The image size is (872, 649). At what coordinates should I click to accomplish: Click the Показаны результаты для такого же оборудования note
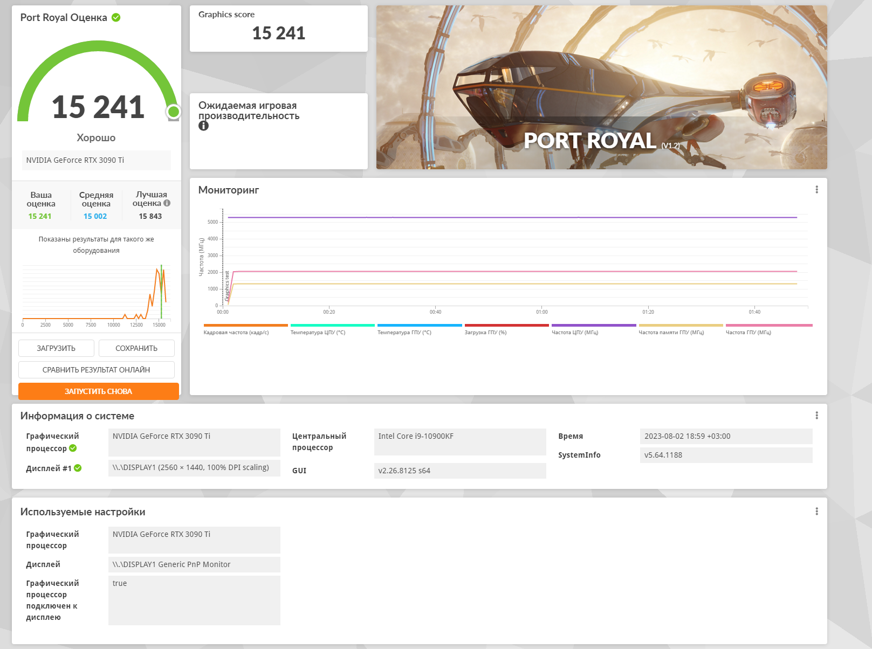[x=97, y=245]
